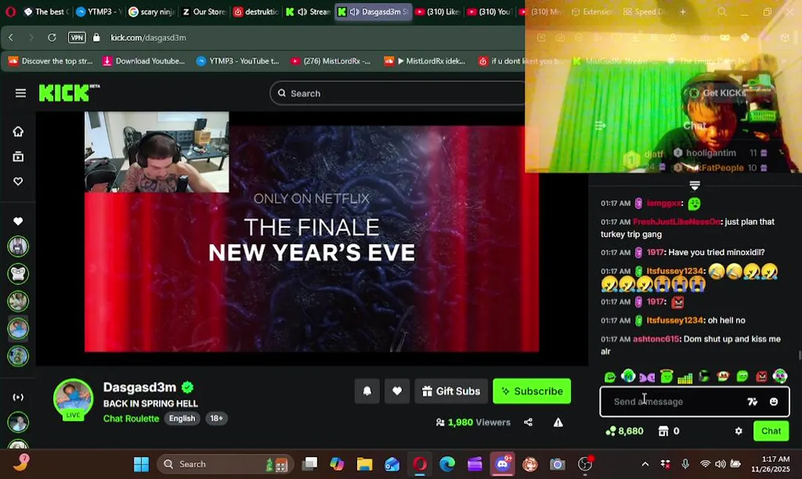Screen dimensions: 802x479
Task: Click the English language tag
Action: 182,418
